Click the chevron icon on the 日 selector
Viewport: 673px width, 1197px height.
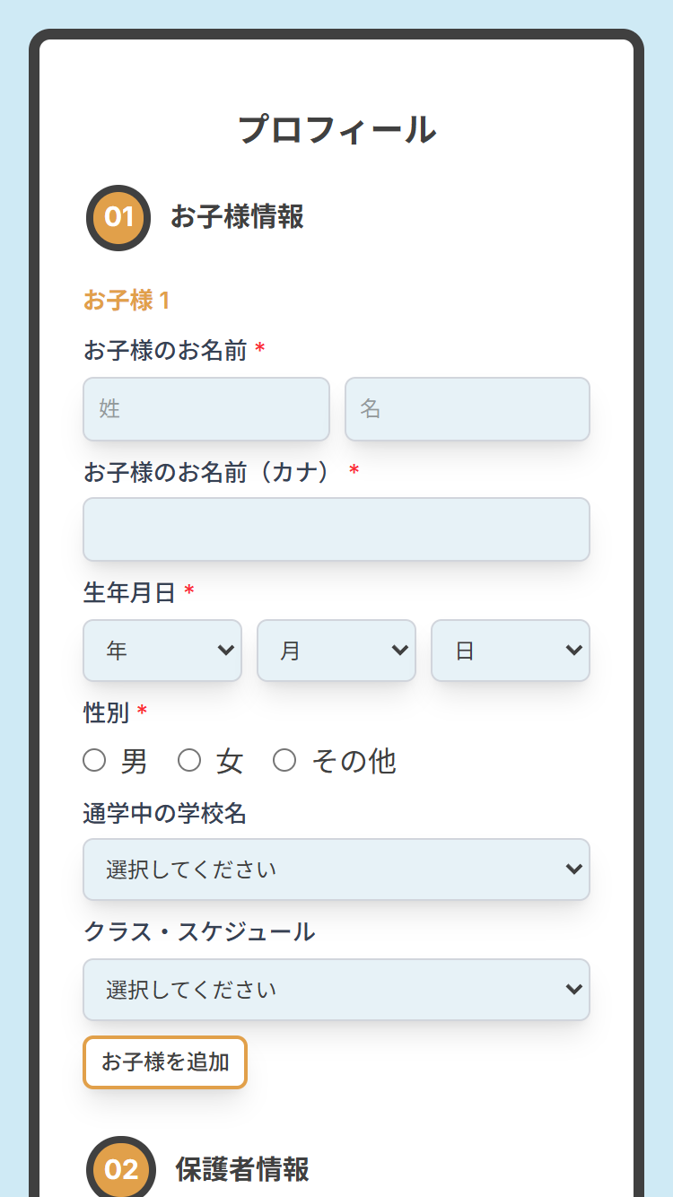coord(574,651)
